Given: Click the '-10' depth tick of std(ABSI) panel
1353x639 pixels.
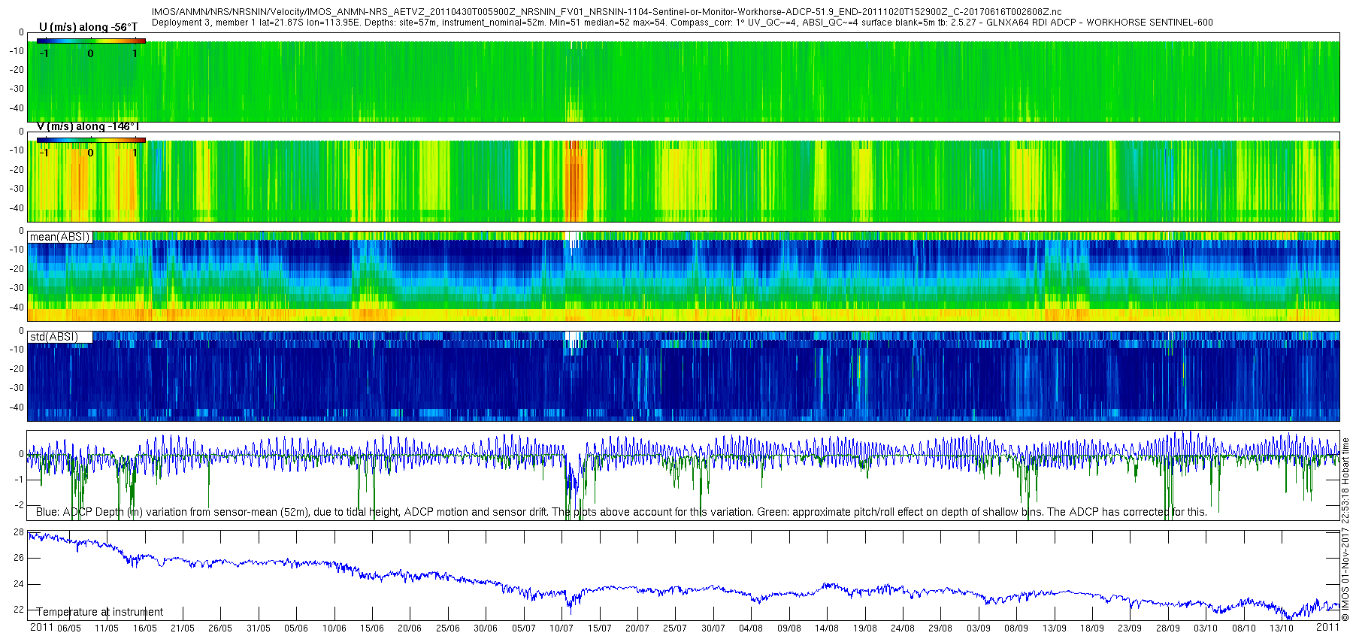Looking at the screenshot, I should point(17,350).
